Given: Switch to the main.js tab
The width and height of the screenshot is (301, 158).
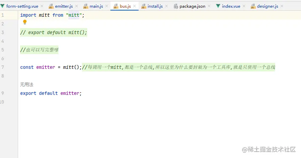Looking at the screenshot, I should pos(96,6).
